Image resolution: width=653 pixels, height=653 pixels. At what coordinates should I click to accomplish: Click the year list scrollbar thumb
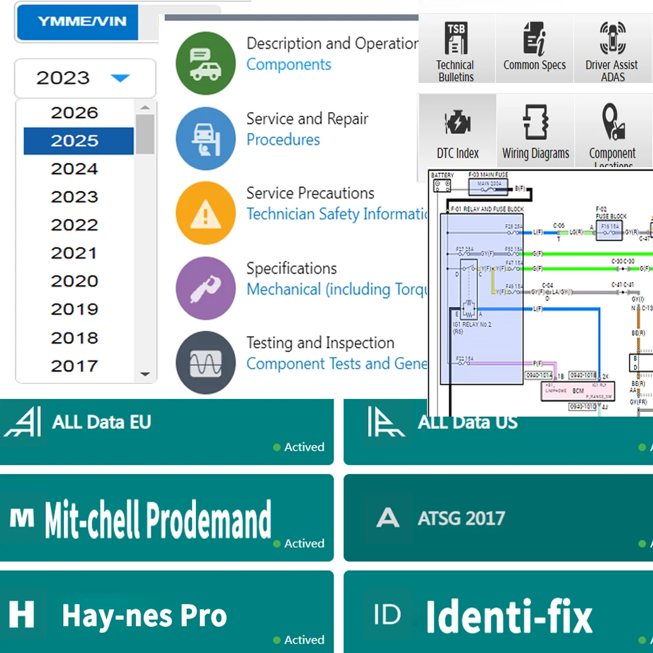145,134
